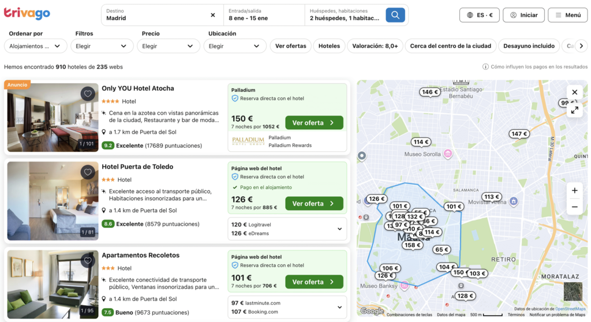The width and height of the screenshot is (591, 322).
Task: Open the Hotel Puerta de Toledo title
Action: (x=137, y=167)
